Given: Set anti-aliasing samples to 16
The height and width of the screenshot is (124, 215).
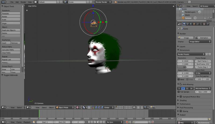Looking at the screenshot, I should coord(191,88).
